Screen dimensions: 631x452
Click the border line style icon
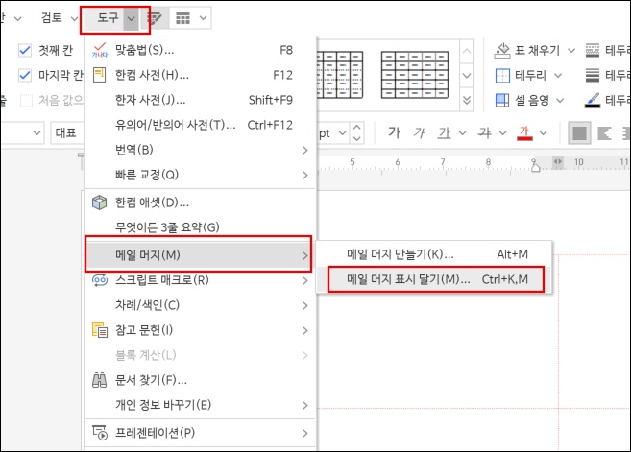point(593,51)
